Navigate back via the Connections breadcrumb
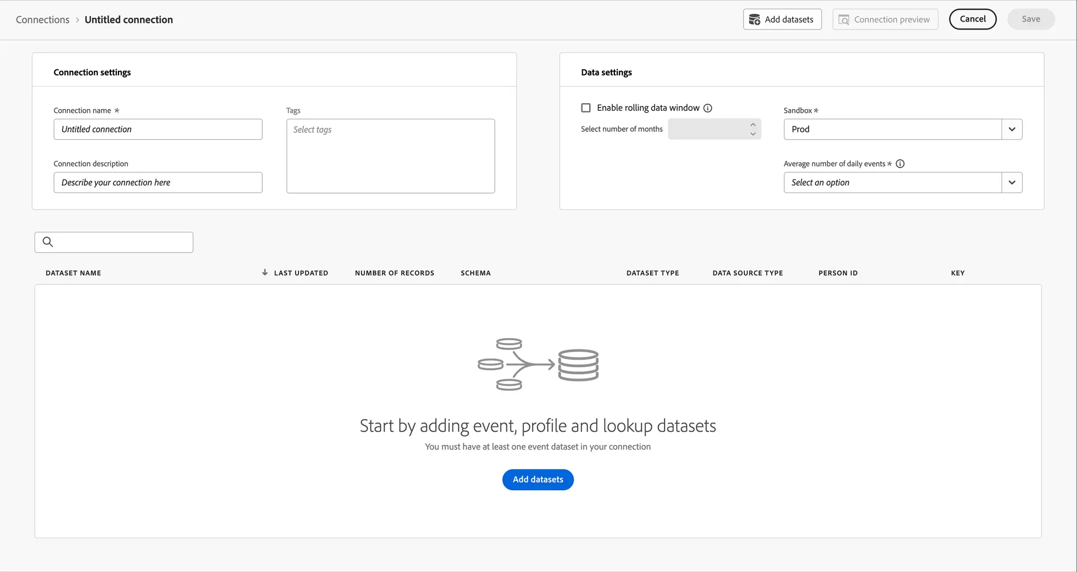 pos(42,19)
